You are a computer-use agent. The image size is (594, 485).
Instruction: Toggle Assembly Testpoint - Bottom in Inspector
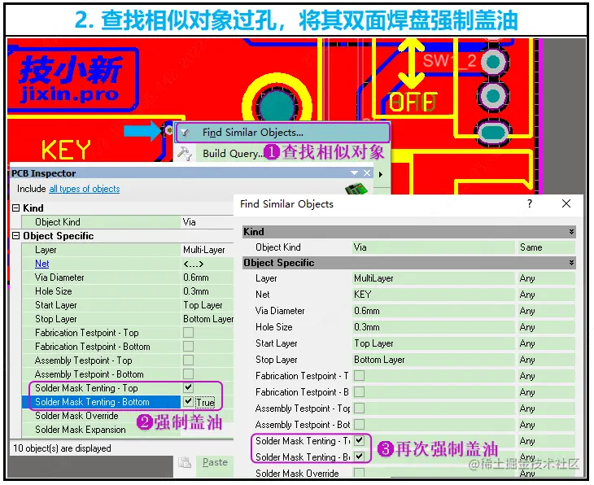pos(188,374)
